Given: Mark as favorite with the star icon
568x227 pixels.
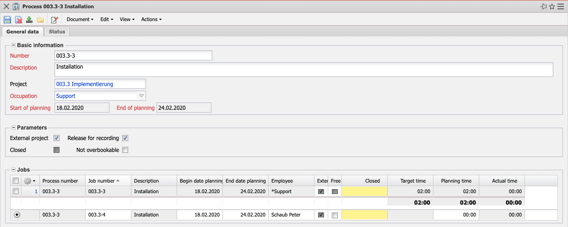Looking at the screenshot, I should (x=552, y=6).
